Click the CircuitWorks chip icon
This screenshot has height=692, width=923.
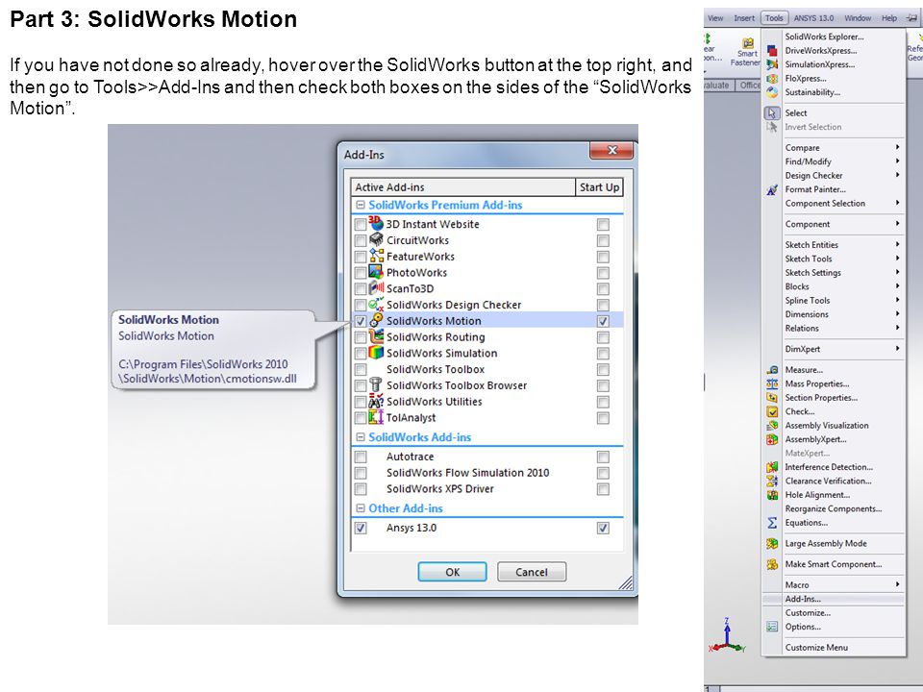376,239
